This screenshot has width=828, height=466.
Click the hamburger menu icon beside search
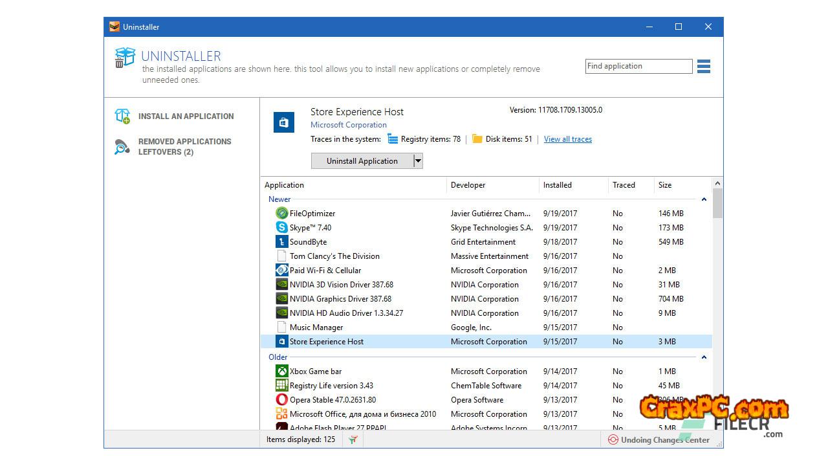click(704, 66)
